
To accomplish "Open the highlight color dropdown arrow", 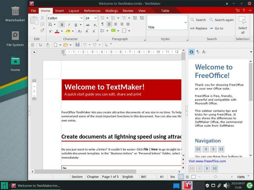I will point(73,31).
